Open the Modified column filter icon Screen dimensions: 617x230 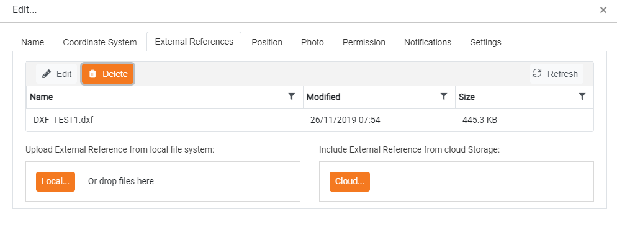coord(444,97)
